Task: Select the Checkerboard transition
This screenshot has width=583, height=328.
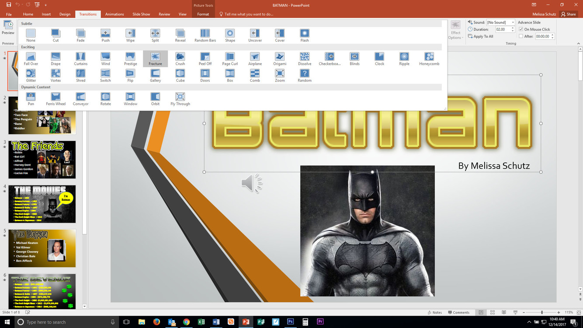Action: 330,59
